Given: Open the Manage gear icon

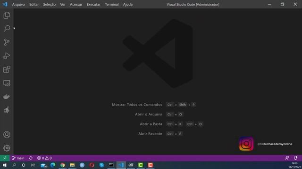Looking at the screenshot, I should (x=7, y=148).
